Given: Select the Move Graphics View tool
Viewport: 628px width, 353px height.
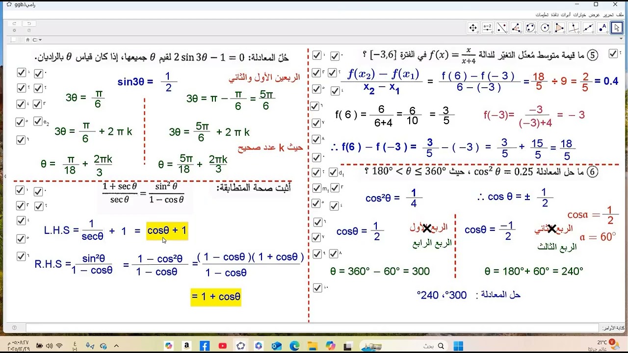Looking at the screenshot, I should tap(473, 28).
